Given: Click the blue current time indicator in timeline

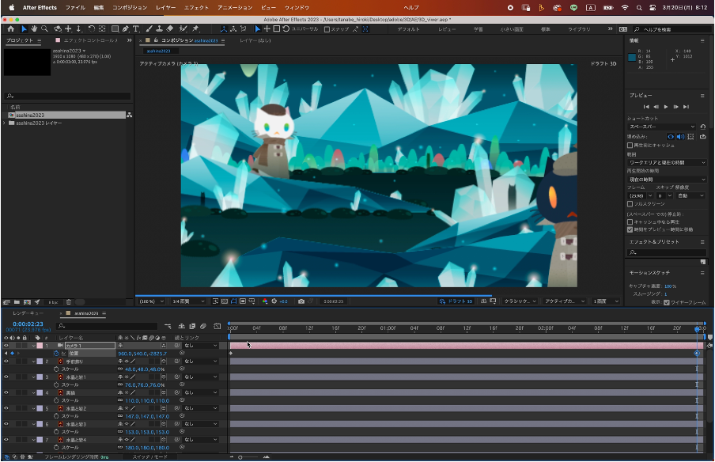Looking at the screenshot, I should [x=697, y=329].
